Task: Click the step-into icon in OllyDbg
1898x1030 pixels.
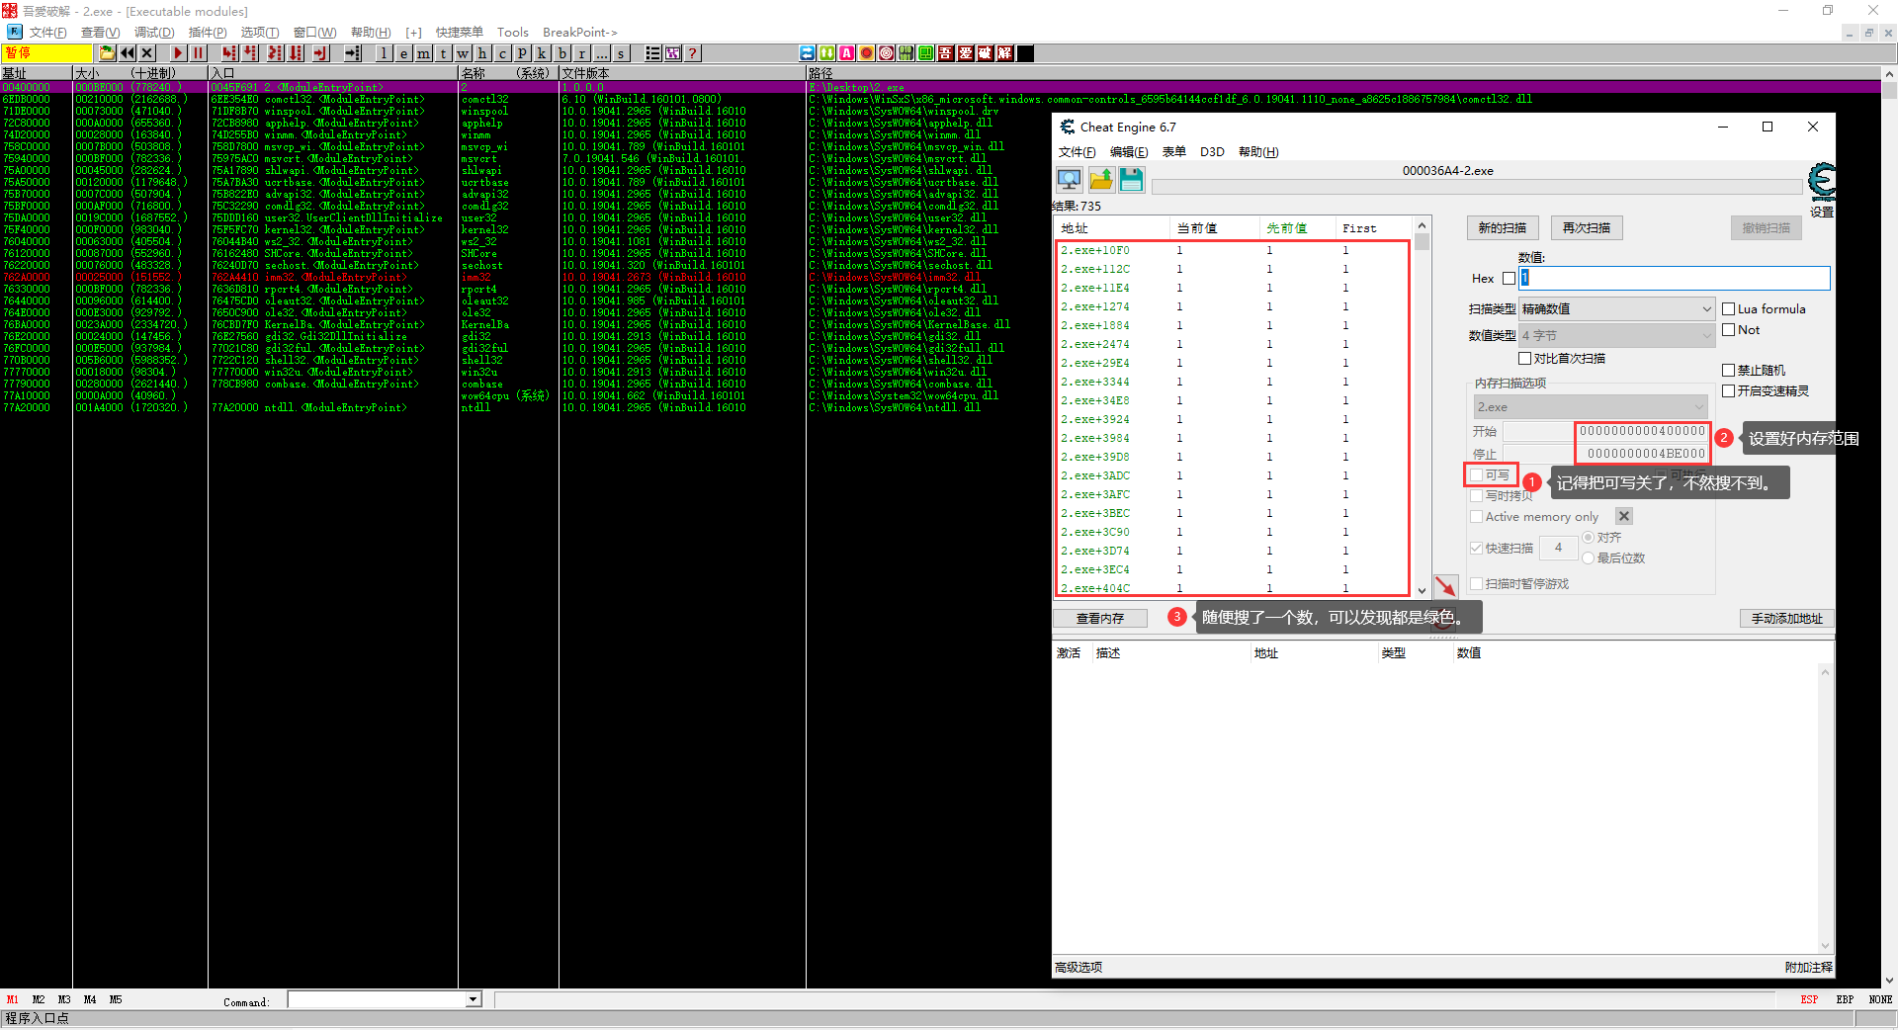Action: pos(229,53)
